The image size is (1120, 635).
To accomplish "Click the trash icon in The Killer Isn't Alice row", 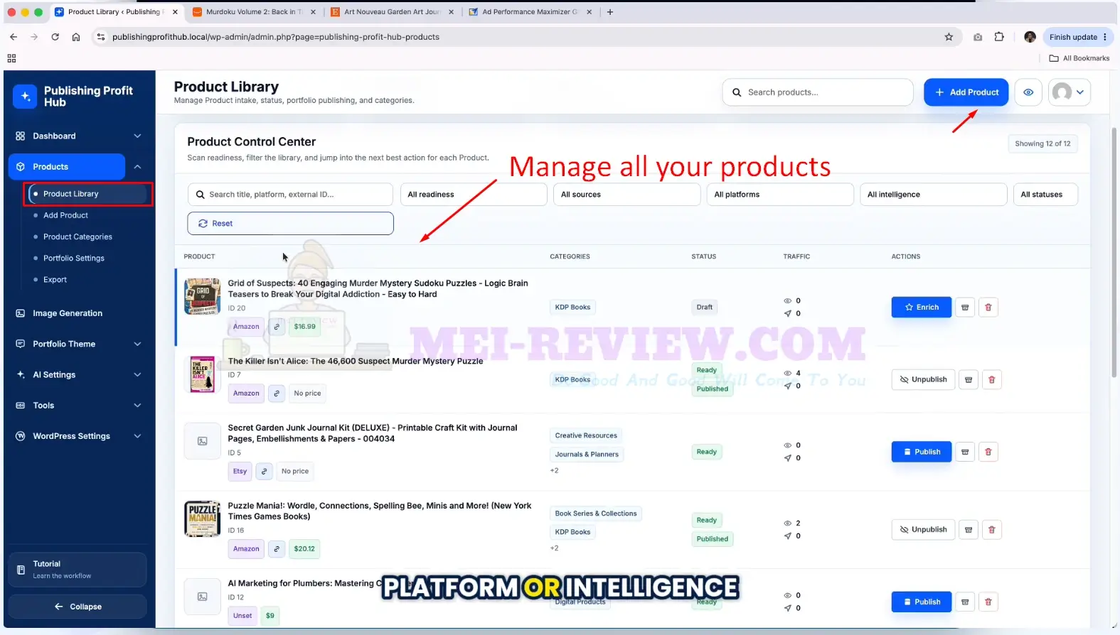I will (x=991, y=380).
